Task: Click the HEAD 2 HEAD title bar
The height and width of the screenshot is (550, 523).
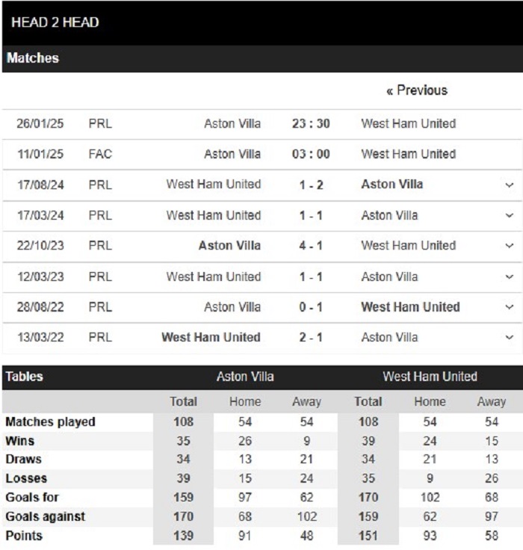Action: coord(262,23)
